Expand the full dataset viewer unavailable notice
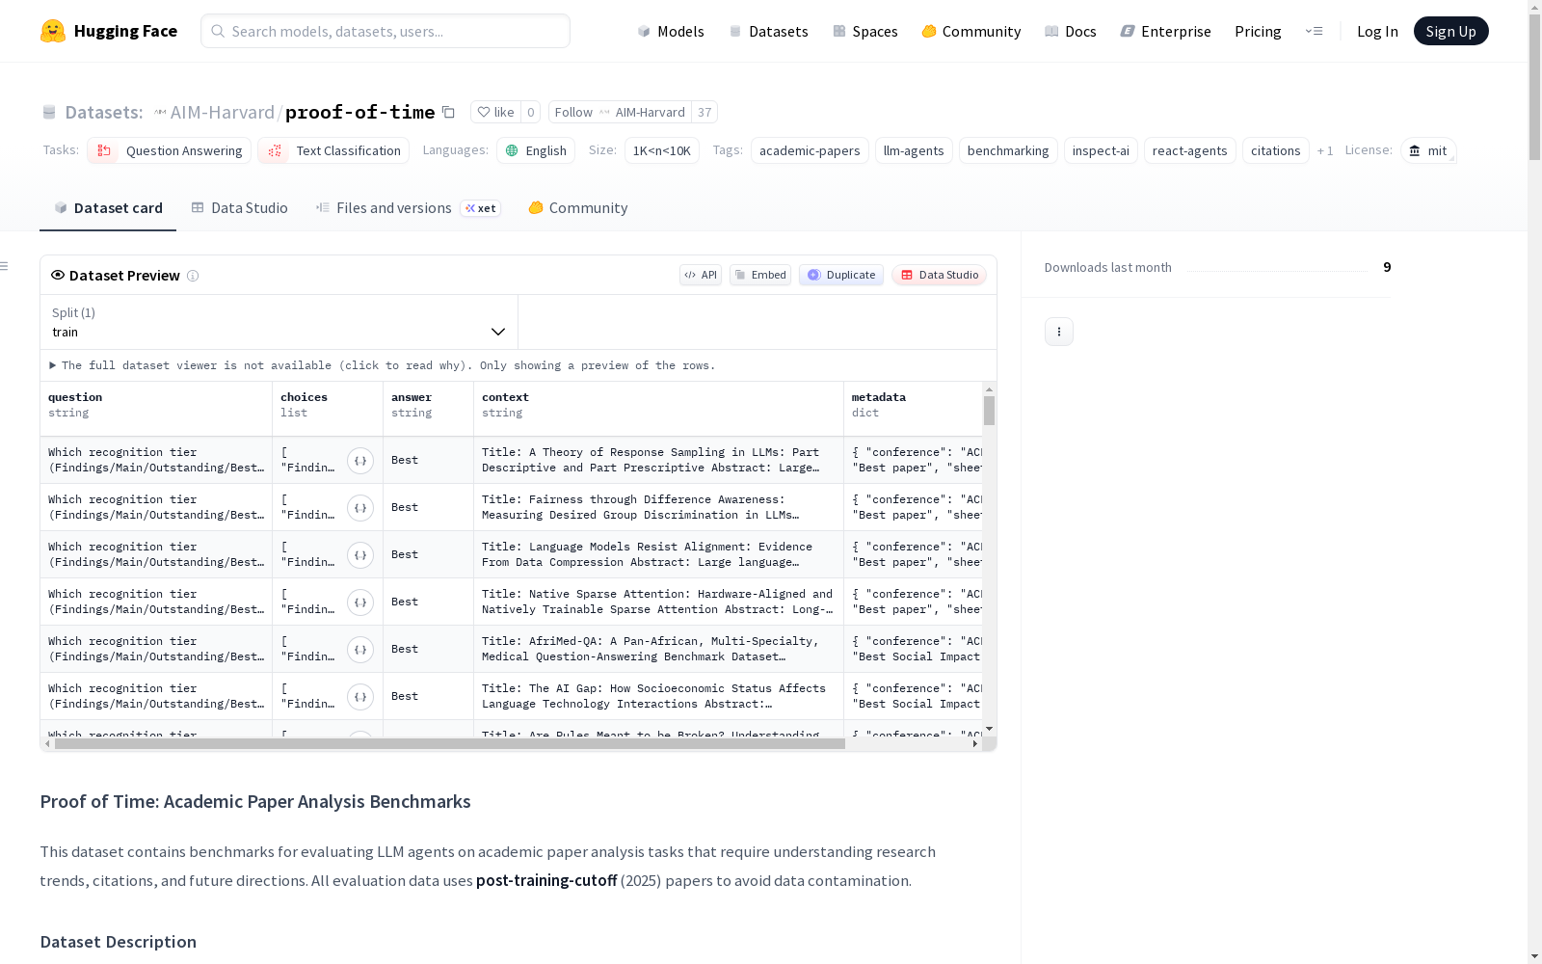 (383, 365)
